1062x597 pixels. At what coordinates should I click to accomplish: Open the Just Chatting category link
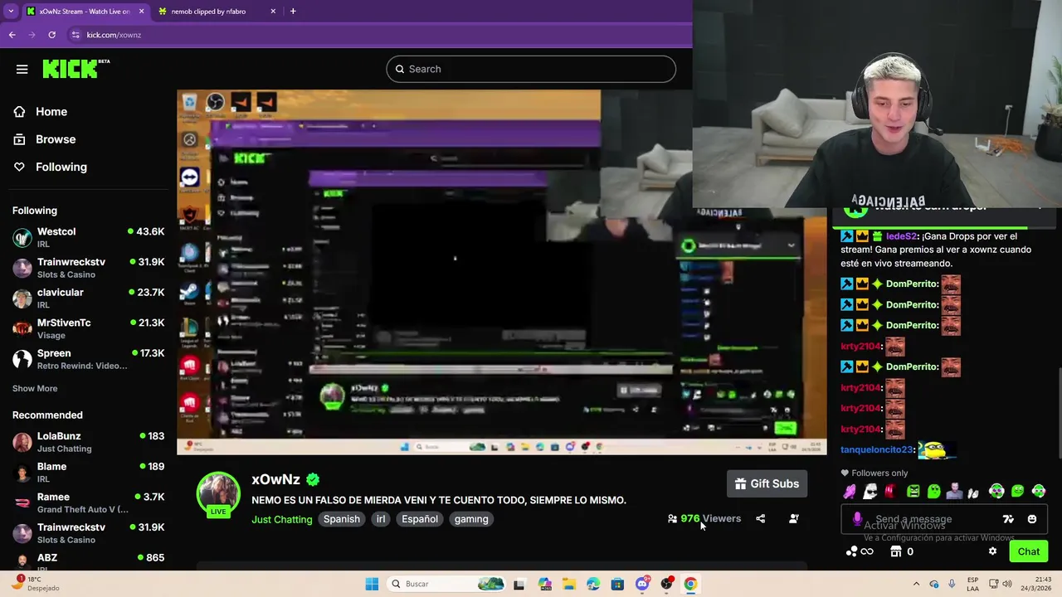tap(282, 519)
